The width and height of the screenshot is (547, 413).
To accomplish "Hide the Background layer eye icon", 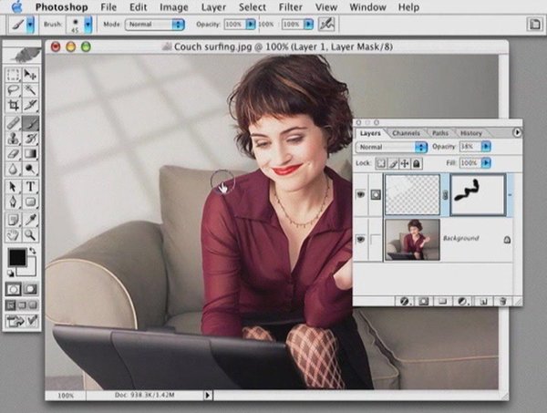I will (x=362, y=239).
